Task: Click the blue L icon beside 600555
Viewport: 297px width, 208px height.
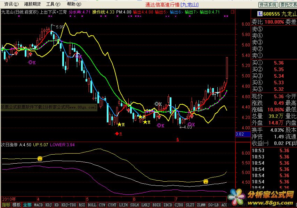Action: click(x=260, y=14)
